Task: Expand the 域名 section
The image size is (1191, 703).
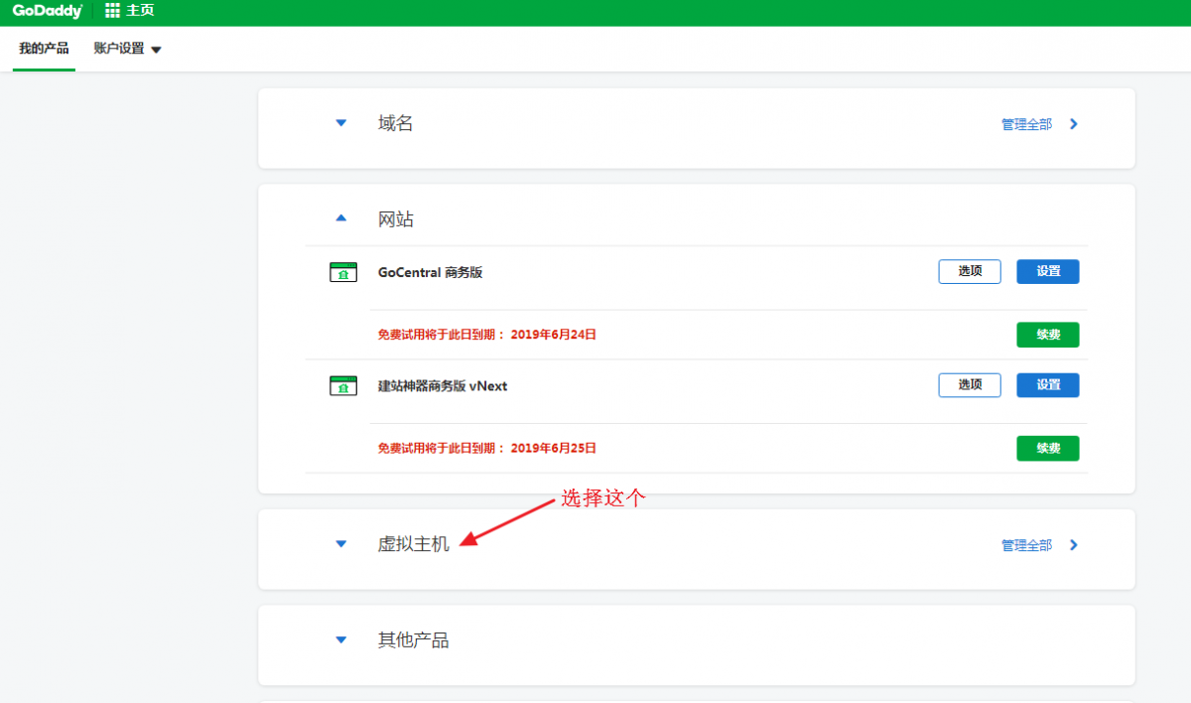Action: [340, 123]
